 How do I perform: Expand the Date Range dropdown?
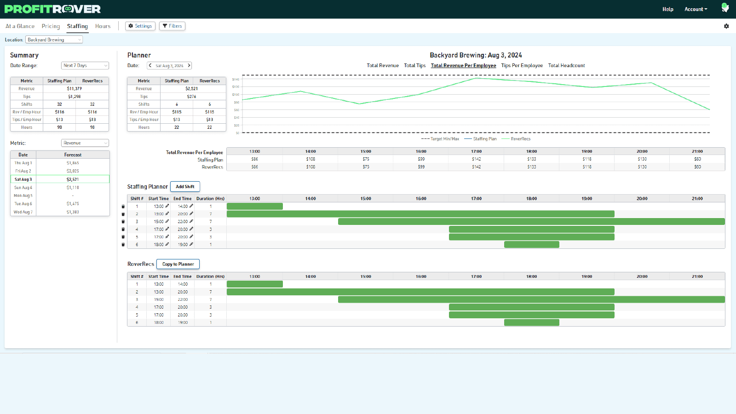pyautogui.click(x=85, y=66)
